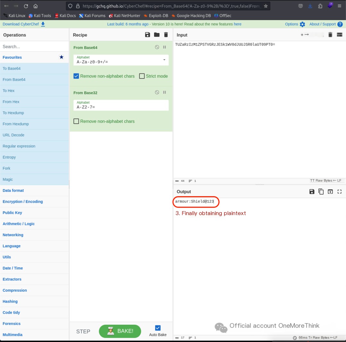Expand the Forensics category

34,324
